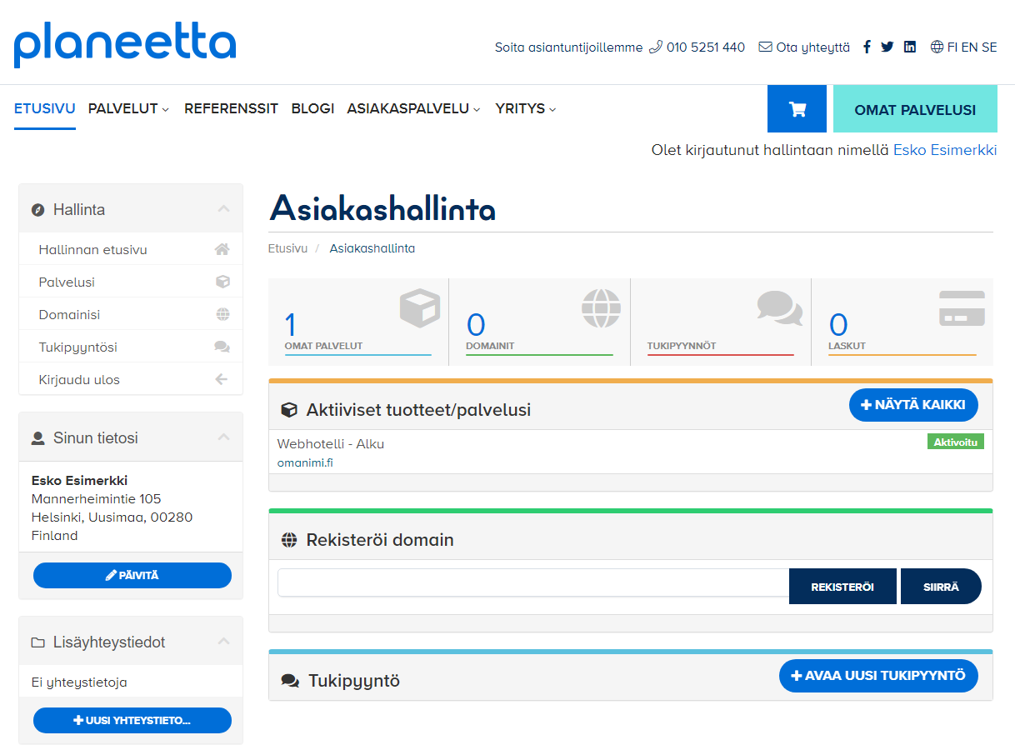Click the arrow icon in Kirjaudu ulos row

[222, 379]
